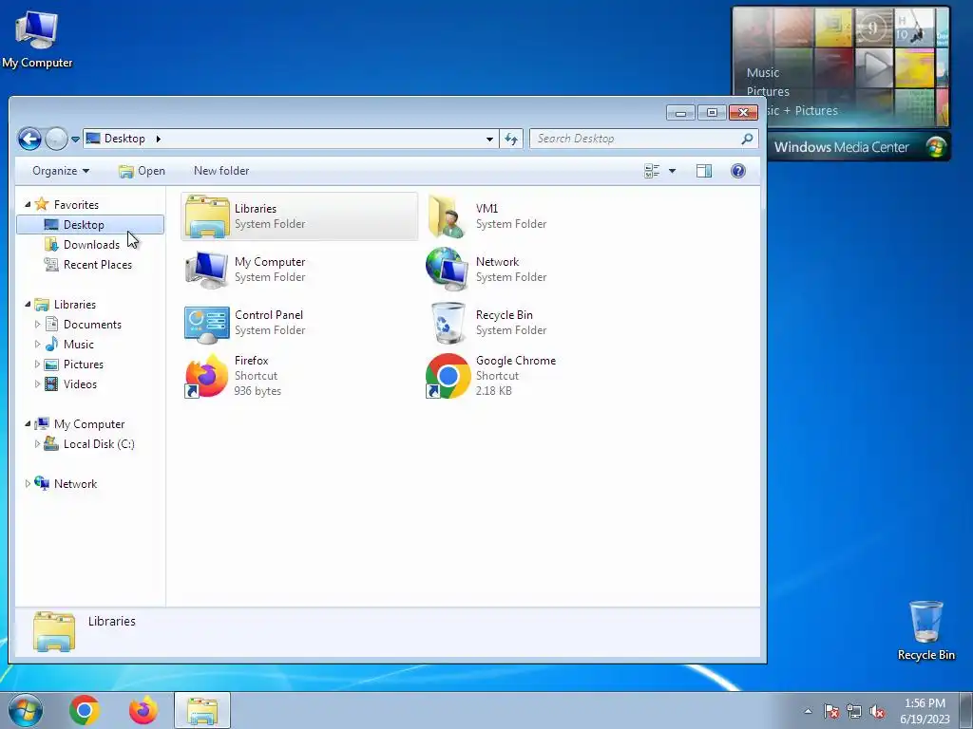The height and width of the screenshot is (729, 973).
Task: Click Favorites heading in navigation pane
Action: (x=76, y=205)
